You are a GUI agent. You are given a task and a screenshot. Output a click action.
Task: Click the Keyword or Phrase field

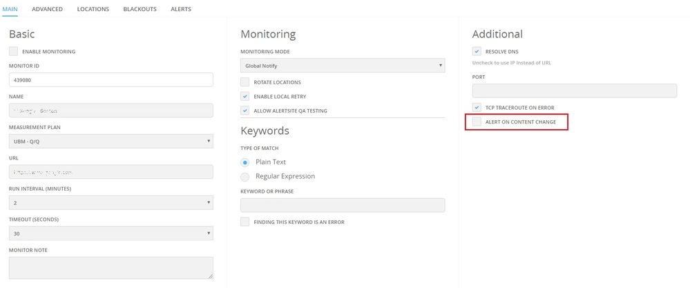pyautogui.click(x=342, y=205)
